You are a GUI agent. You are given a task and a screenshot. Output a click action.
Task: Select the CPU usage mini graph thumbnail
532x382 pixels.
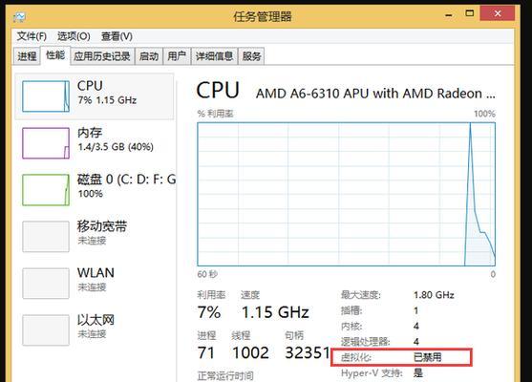[46, 96]
